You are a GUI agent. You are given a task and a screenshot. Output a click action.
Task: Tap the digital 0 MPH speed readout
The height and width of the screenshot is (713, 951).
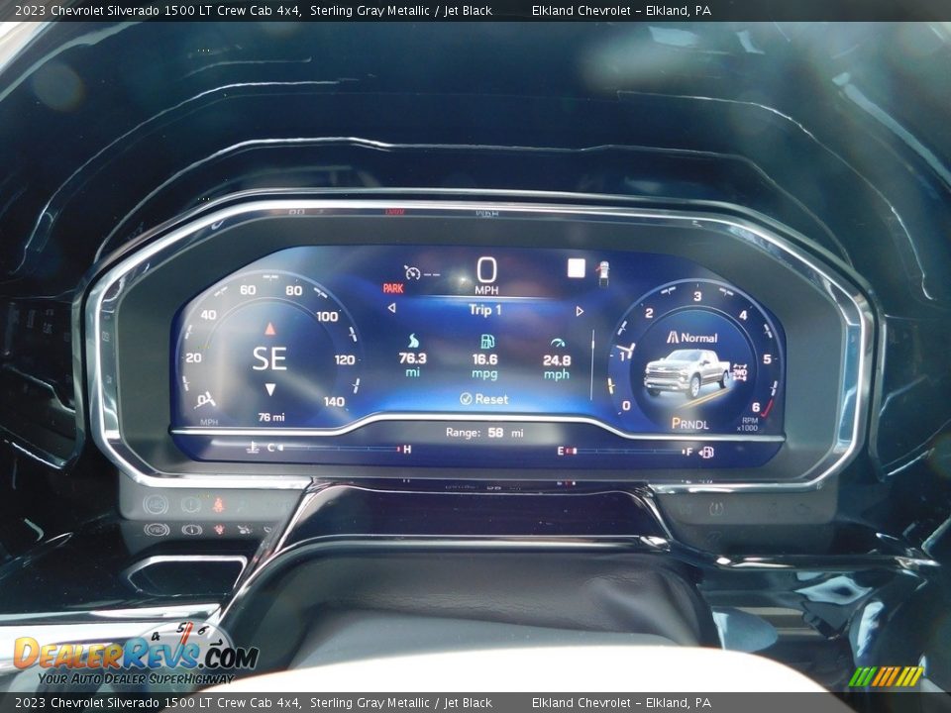(486, 275)
